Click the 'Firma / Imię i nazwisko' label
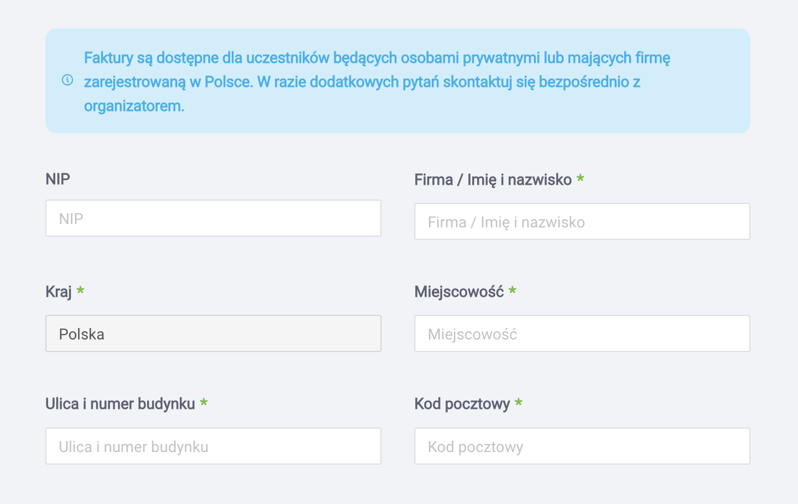The height and width of the screenshot is (504, 798). (x=492, y=180)
